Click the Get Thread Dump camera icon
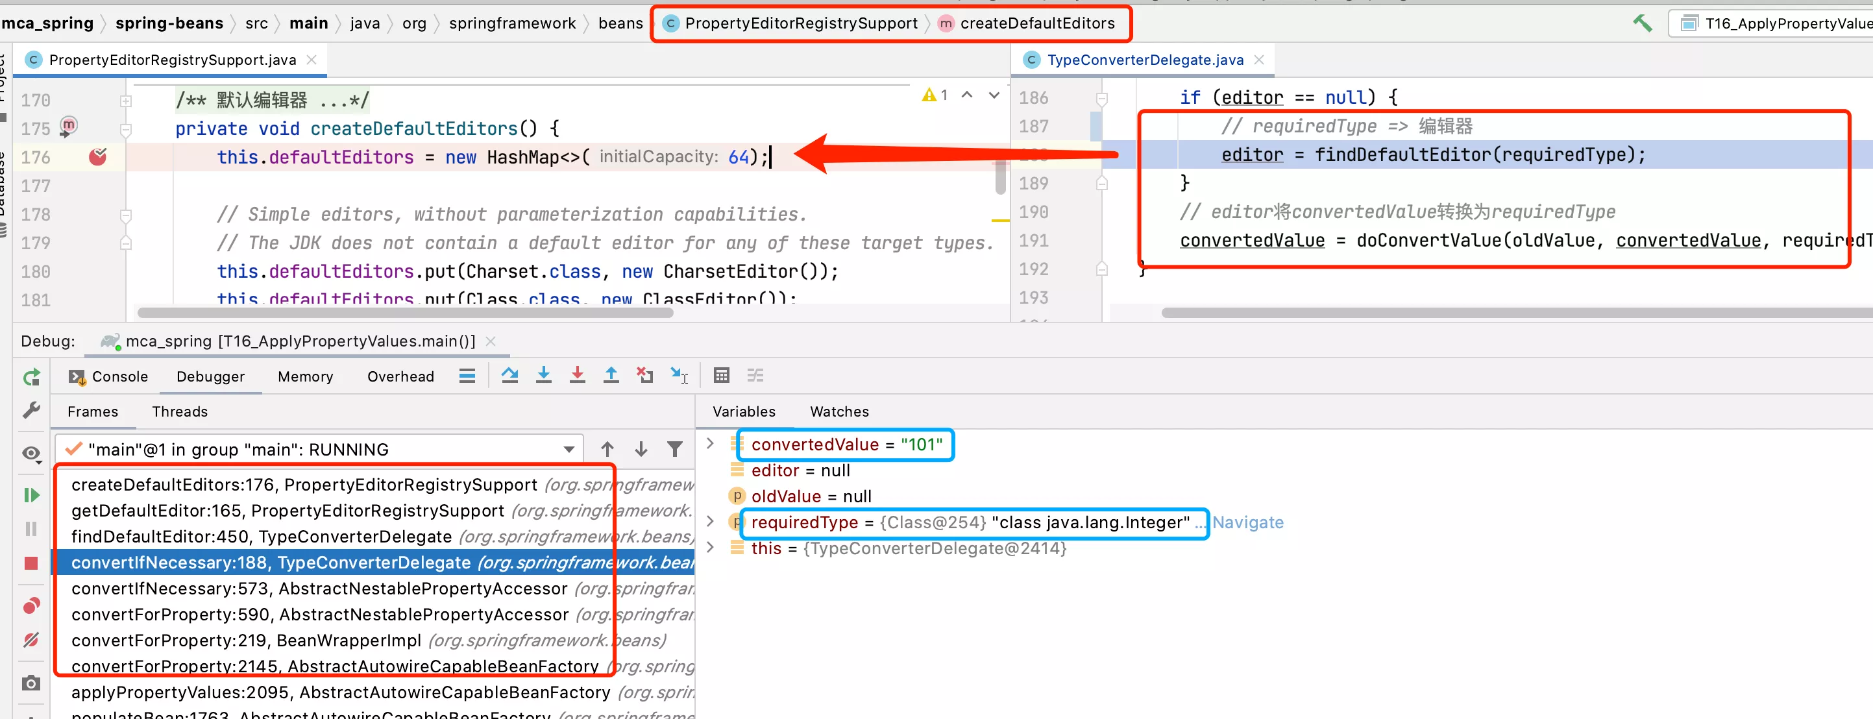Image resolution: width=1873 pixels, height=719 pixels. 31,683
